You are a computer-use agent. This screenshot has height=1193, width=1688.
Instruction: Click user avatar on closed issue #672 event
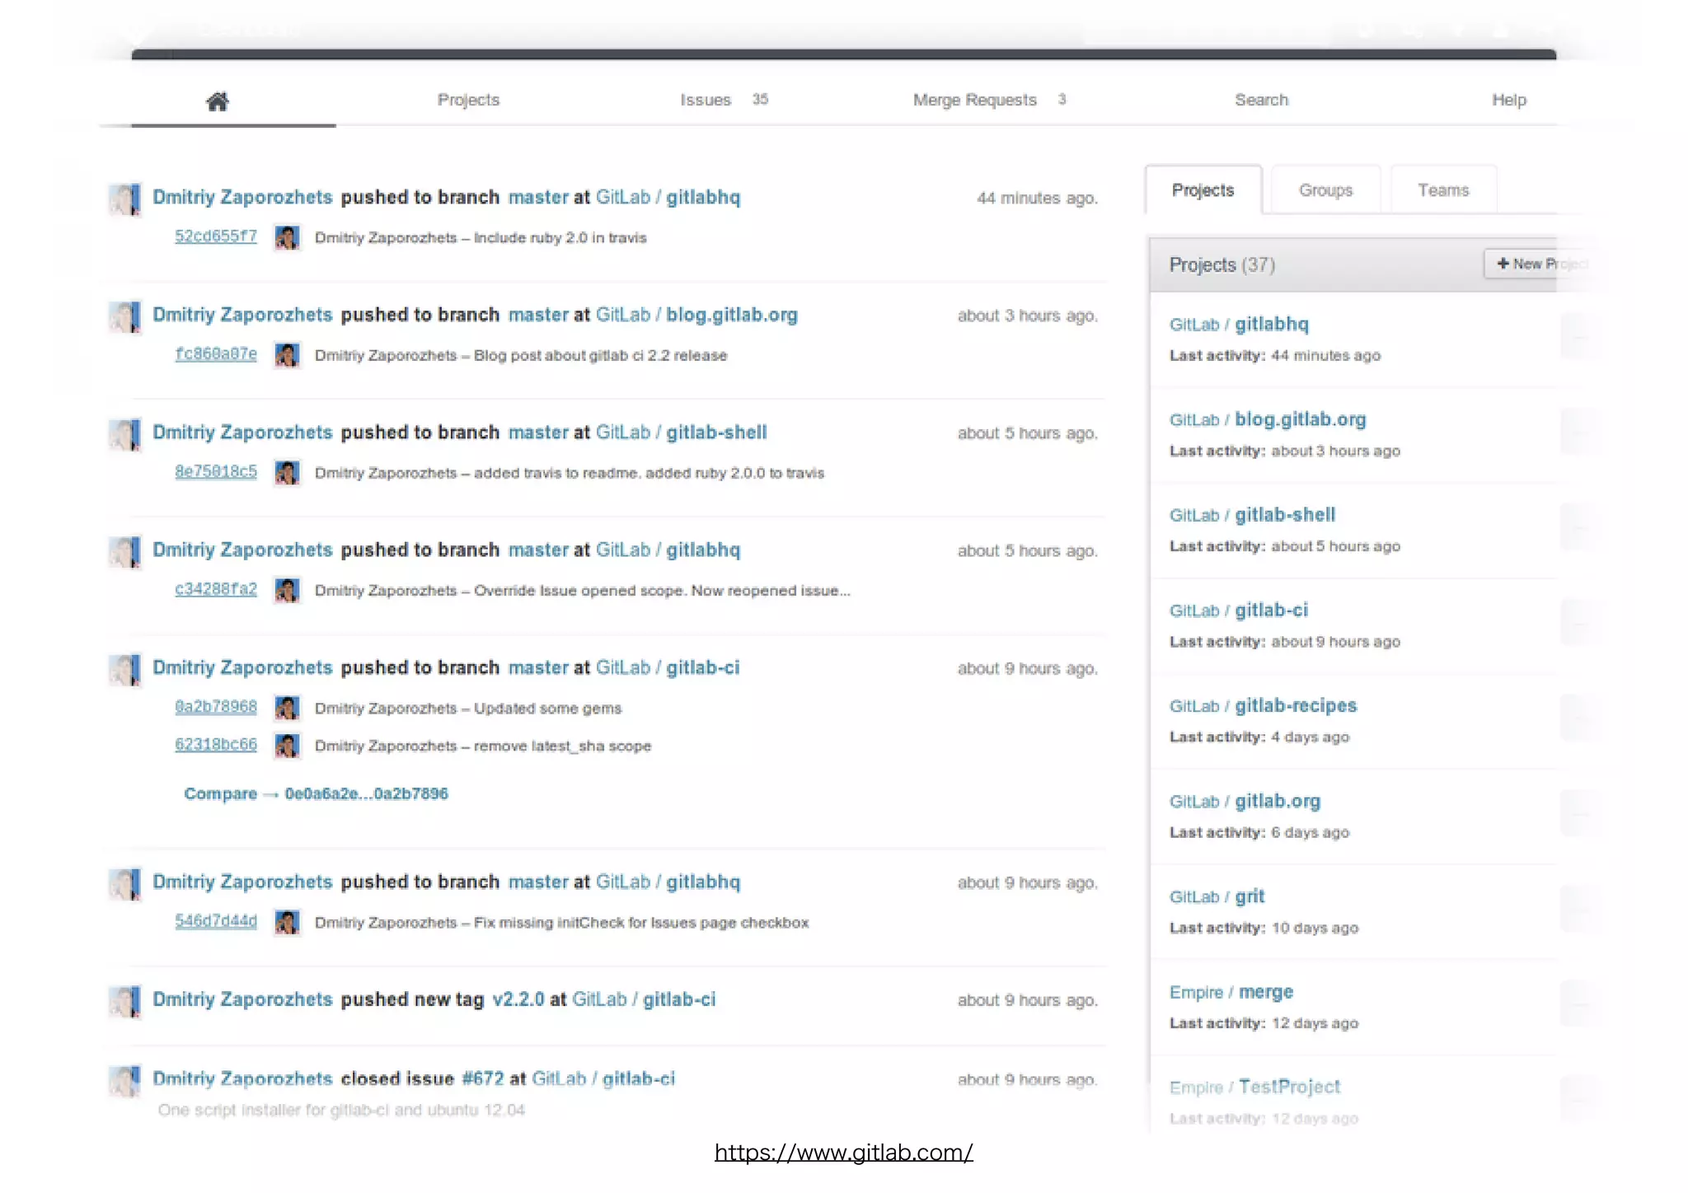coord(125,1081)
